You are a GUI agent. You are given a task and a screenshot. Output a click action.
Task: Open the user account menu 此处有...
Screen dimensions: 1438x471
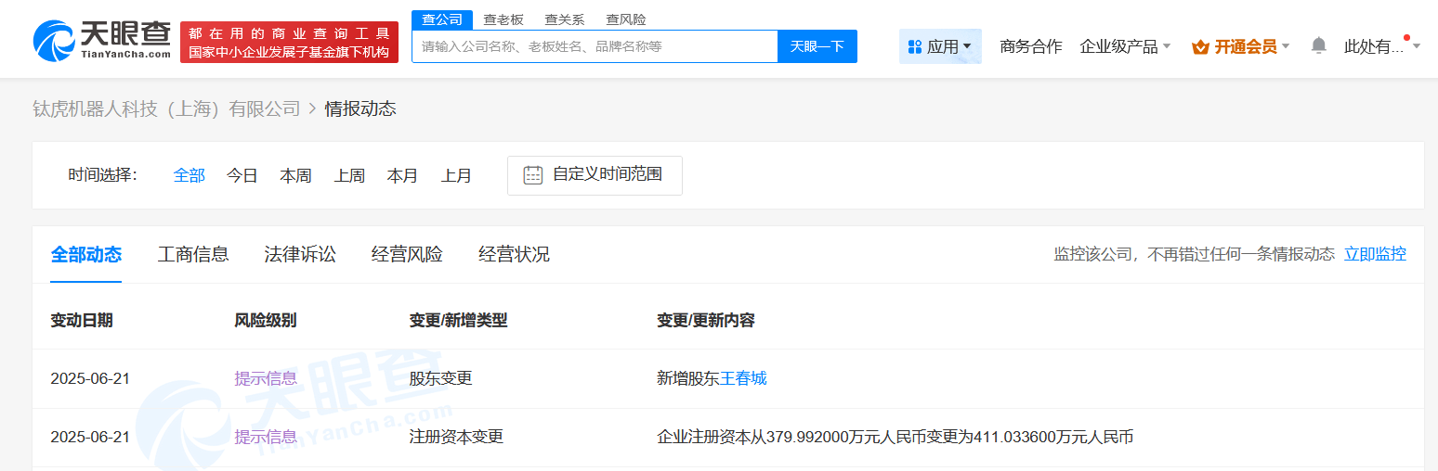[1381, 46]
